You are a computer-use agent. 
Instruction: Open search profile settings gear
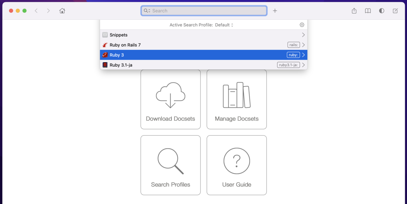coord(302,25)
